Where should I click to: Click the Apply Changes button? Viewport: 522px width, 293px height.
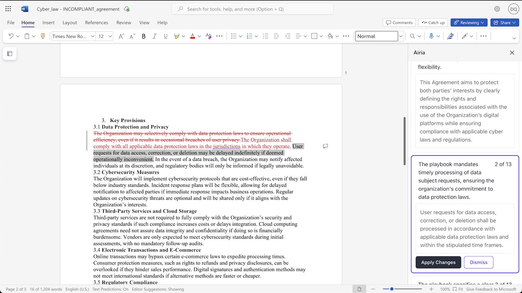point(438,262)
